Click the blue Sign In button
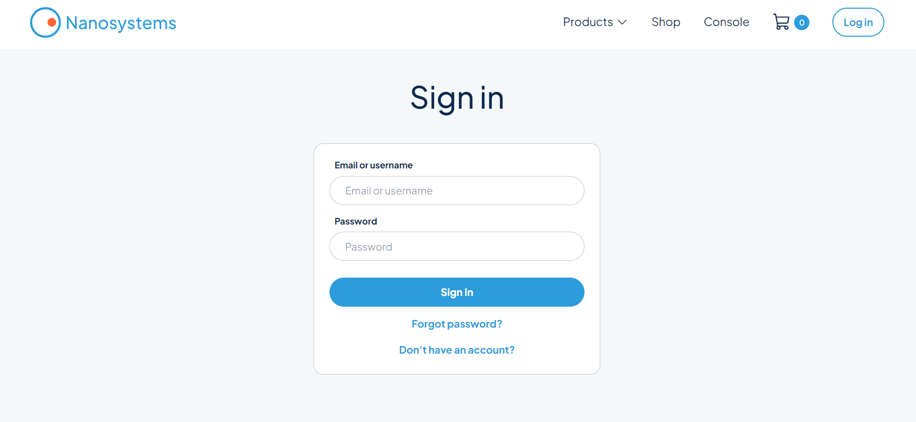 point(457,292)
